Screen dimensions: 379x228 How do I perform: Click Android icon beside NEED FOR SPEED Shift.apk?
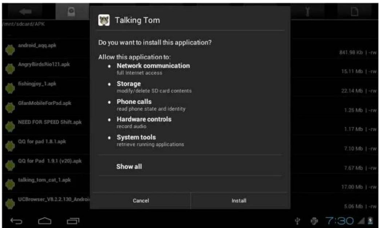pos(10,127)
